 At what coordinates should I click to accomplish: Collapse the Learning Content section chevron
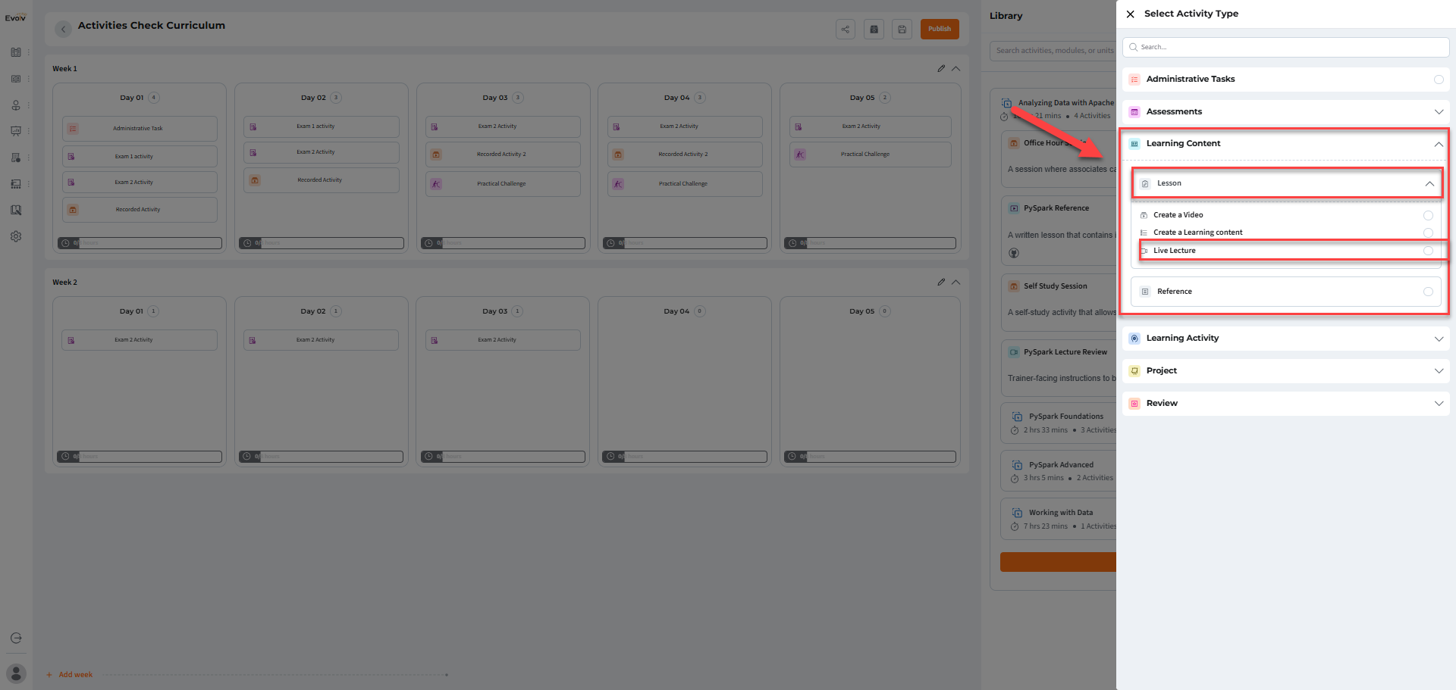point(1439,144)
